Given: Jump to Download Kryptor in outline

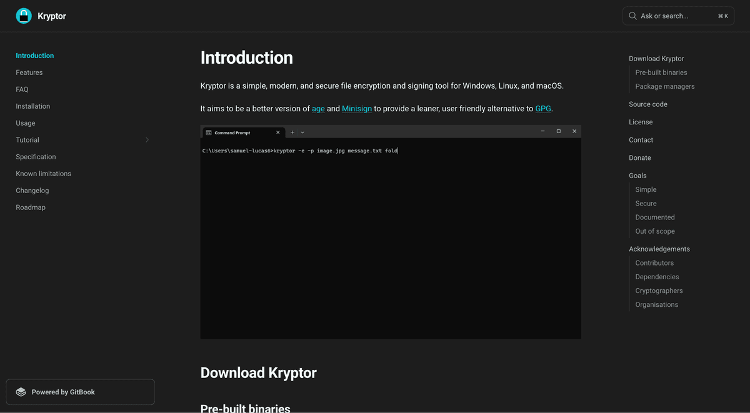Looking at the screenshot, I should 656,59.
